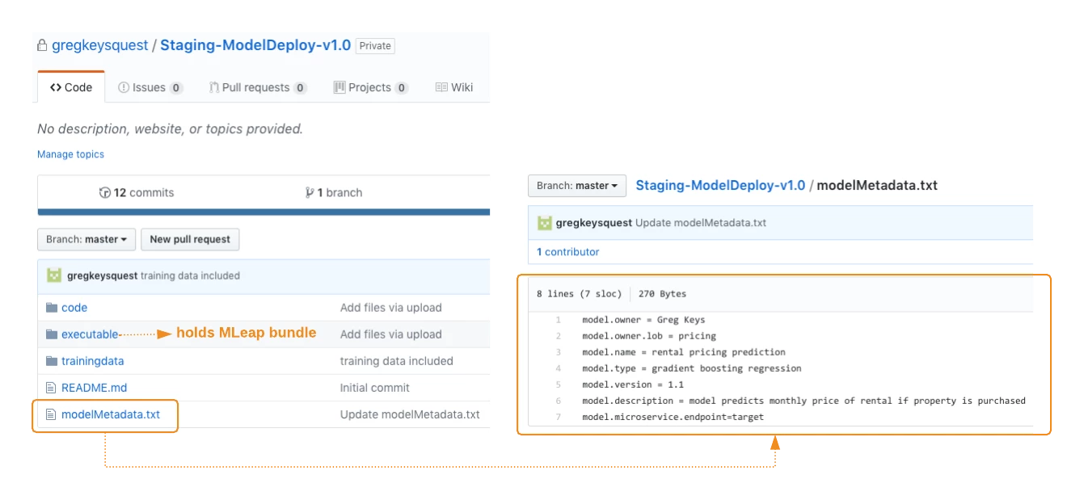Click the model.description line text
This screenshot has width=1067, height=500.
[803, 401]
